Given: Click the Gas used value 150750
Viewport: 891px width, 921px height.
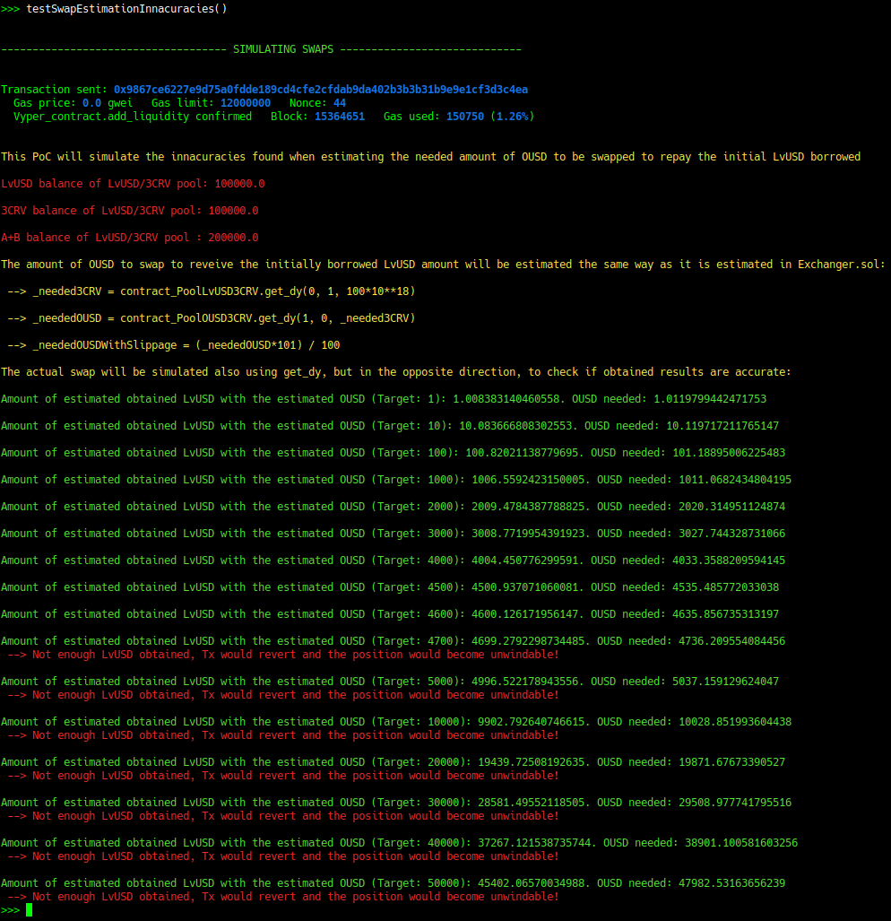Looking at the screenshot, I should [x=465, y=117].
